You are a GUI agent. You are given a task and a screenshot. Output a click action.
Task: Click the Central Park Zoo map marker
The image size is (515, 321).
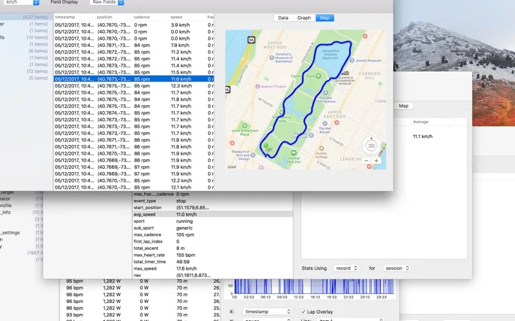[294, 153]
